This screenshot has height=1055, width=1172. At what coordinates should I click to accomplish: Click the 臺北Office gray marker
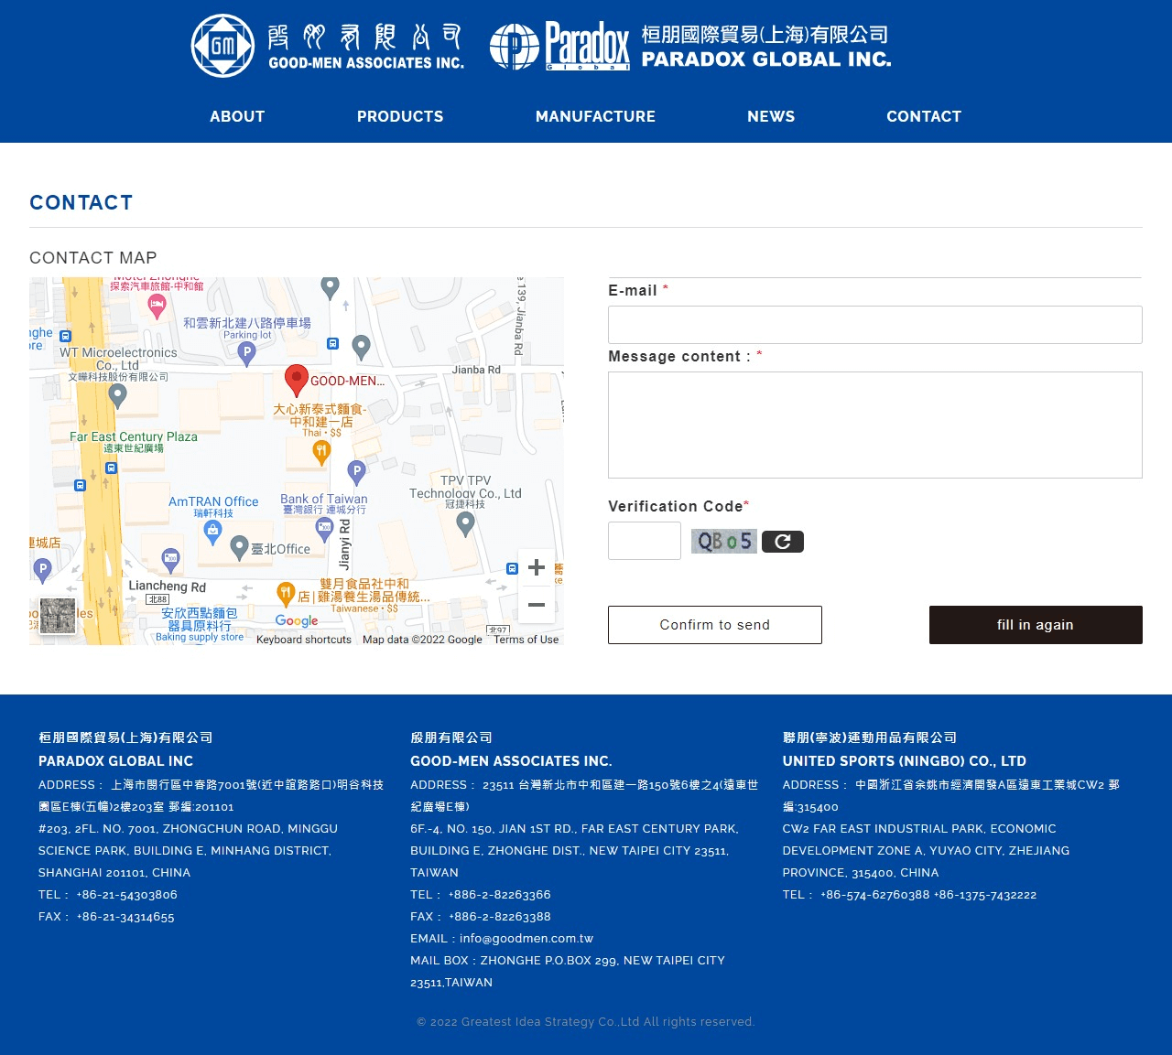pos(239,547)
